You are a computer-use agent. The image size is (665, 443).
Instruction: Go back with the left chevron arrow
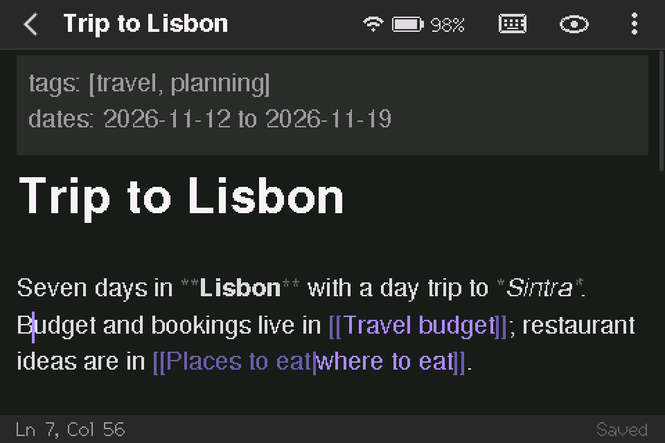pos(30,24)
